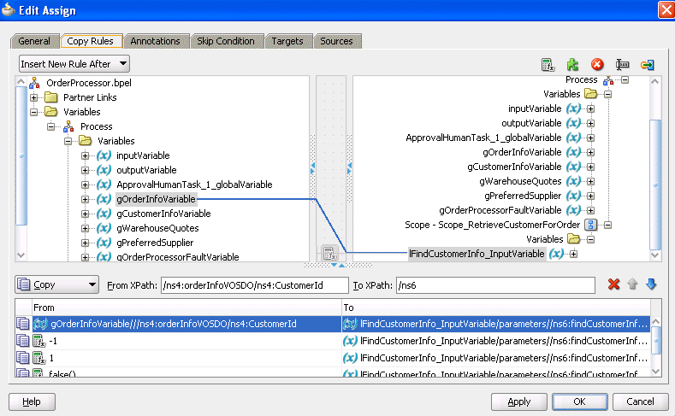Click the From XPath input field
This screenshot has width=675, height=416.
click(x=254, y=285)
